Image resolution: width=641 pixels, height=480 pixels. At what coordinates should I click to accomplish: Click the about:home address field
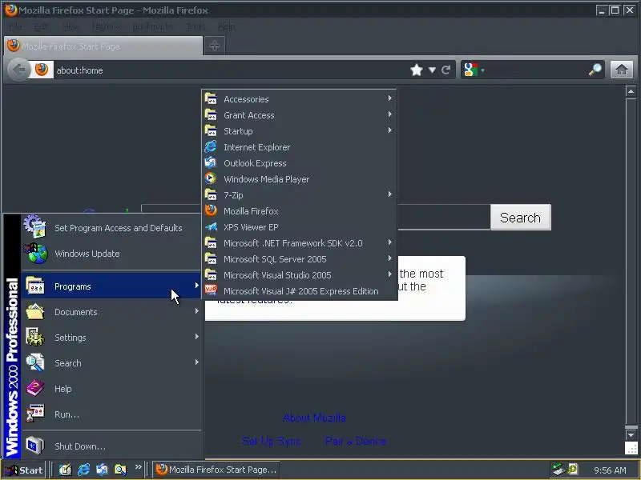(231, 70)
